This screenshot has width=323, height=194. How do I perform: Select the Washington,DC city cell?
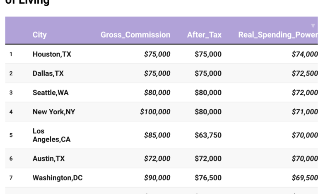[58, 178]
